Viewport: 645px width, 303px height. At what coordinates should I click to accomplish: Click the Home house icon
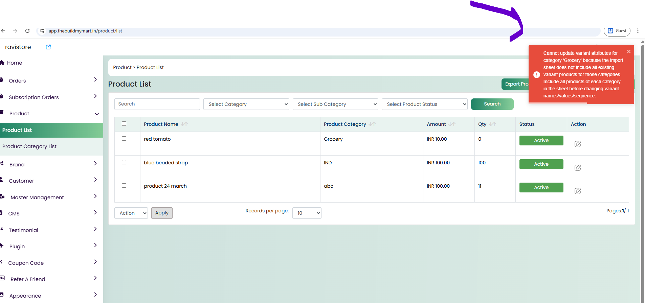[x=2, y=63]
